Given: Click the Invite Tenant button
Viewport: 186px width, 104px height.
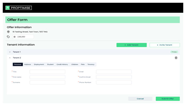Looking at the screenshot, I should (165, 45).
